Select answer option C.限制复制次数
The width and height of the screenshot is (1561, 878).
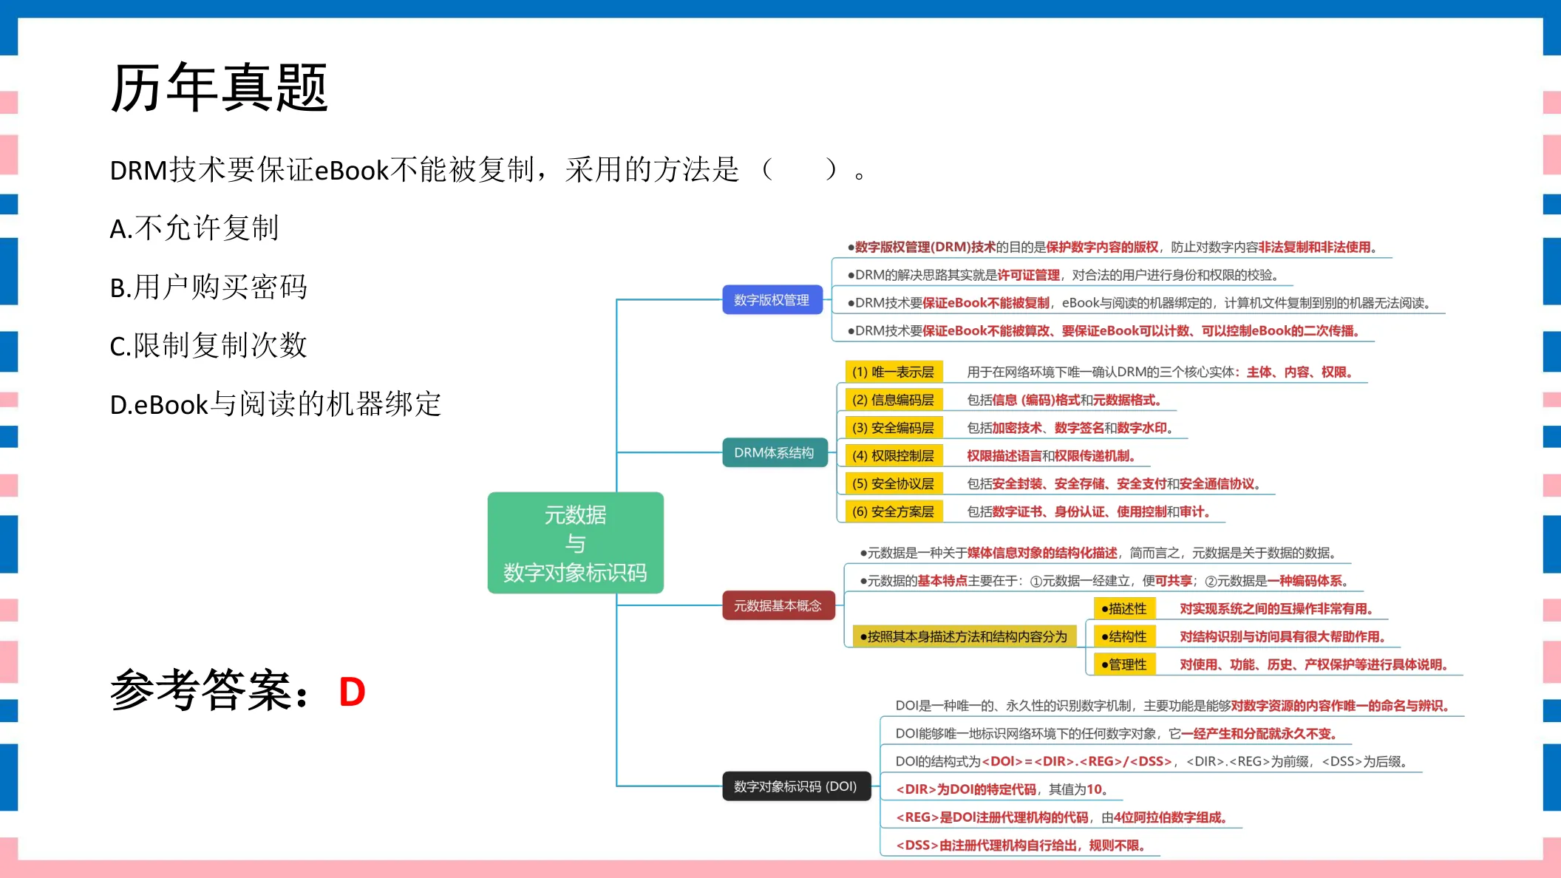point(208,345)
